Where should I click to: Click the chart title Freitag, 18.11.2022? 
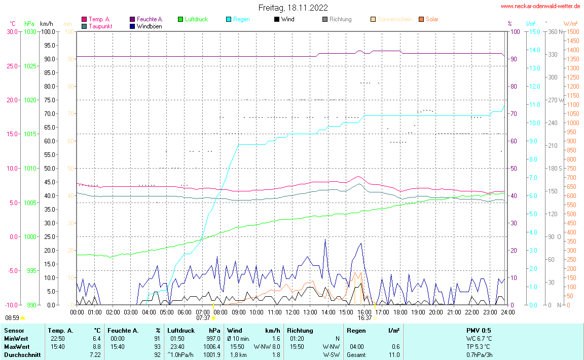pos(293,8)
